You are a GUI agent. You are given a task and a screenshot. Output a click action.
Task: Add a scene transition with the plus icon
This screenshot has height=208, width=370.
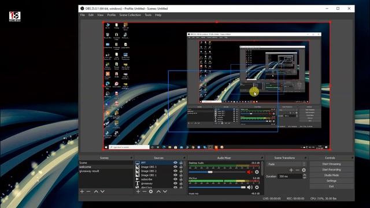[291, 170]
